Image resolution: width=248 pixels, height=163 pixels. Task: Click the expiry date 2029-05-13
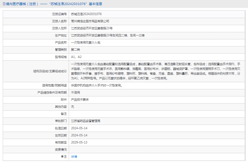point(79,142)
